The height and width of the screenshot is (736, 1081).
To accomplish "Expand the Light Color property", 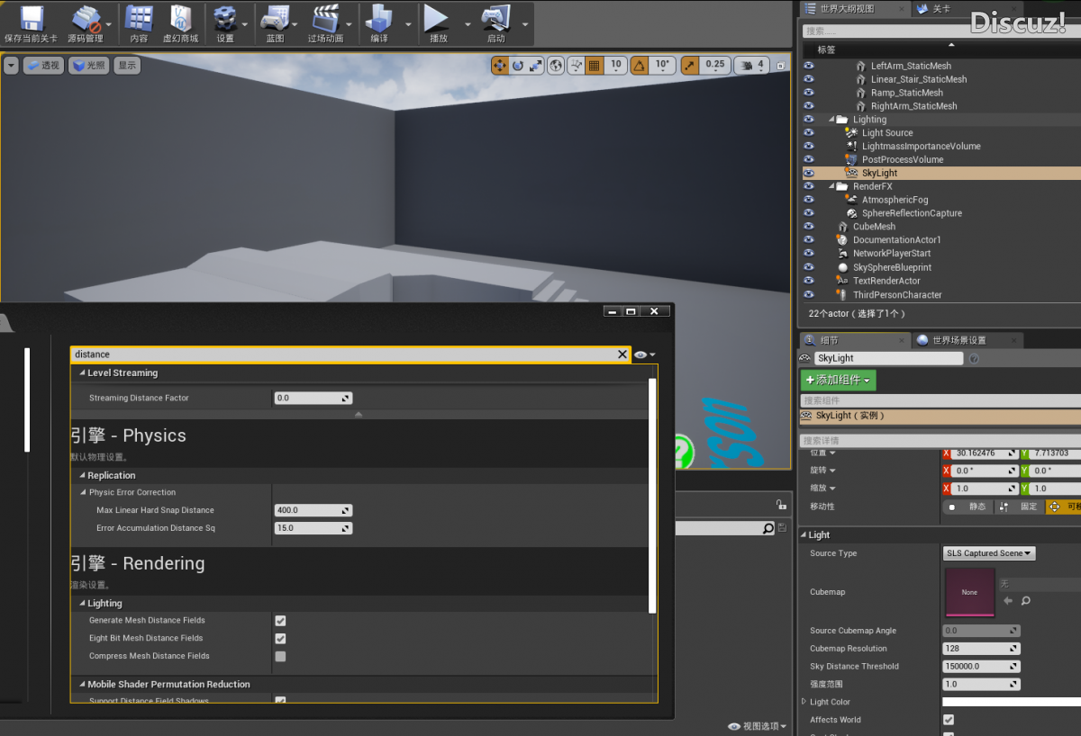I will click(x=804, y=702).
